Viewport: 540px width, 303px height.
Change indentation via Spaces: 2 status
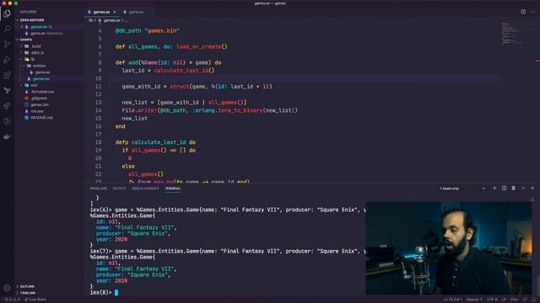coord(474,300)
